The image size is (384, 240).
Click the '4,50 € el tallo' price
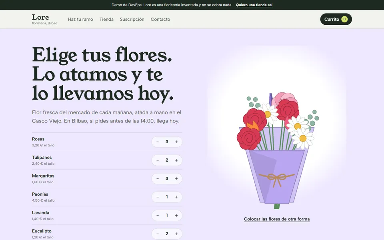43,200
